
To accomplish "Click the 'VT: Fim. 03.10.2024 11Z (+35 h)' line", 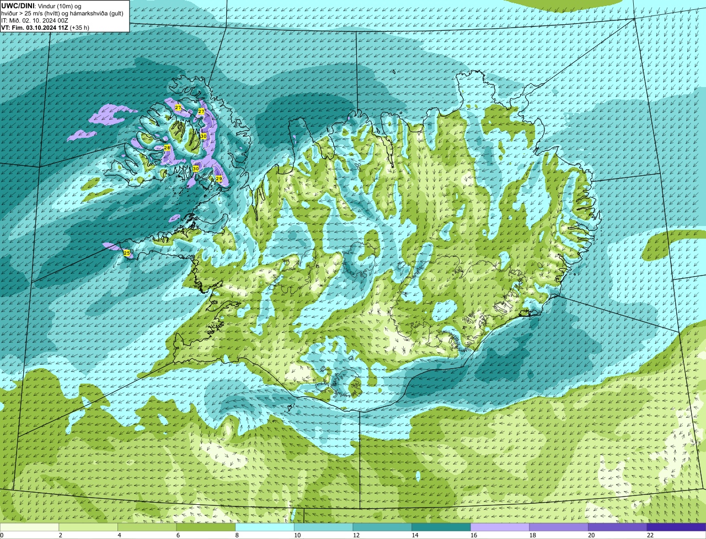I will (45, 27).
